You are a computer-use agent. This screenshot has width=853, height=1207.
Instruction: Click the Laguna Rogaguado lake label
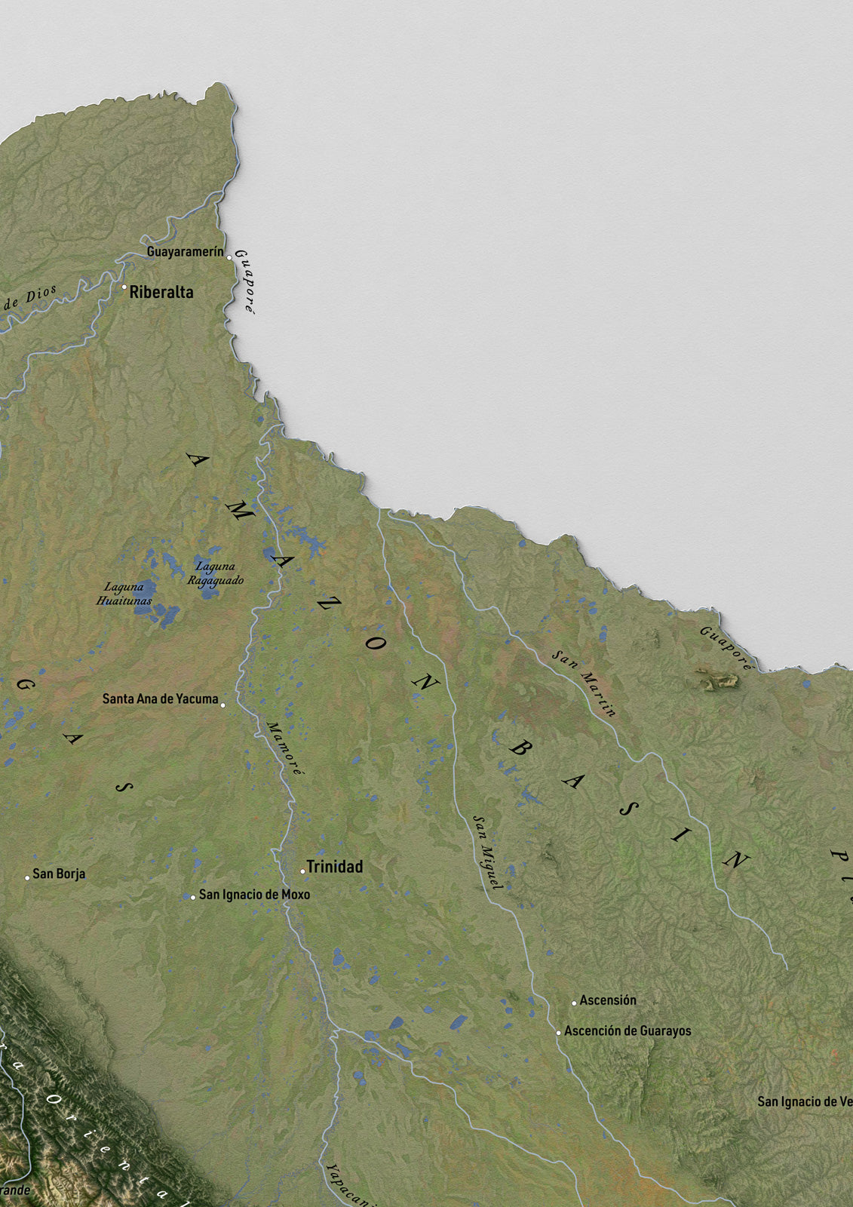(216, 573)
